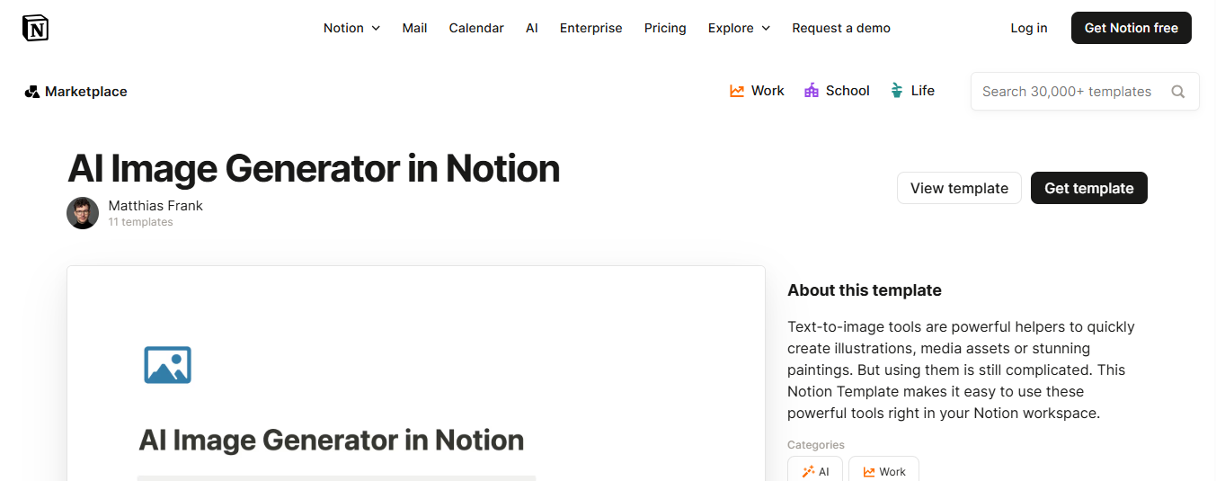Open the Calendar menu item
1216x481 pixels.
click(x=476, y=28)
